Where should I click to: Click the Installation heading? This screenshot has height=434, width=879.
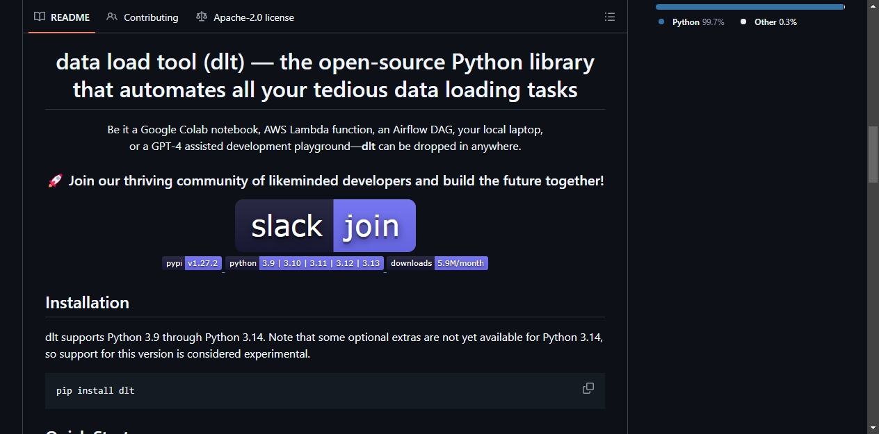[x=87, y=303]
